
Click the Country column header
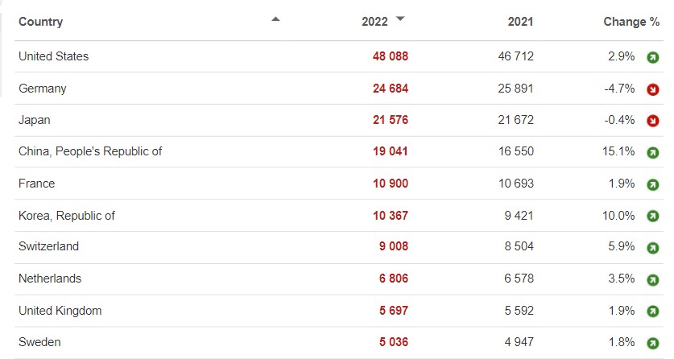click(41, 22)
